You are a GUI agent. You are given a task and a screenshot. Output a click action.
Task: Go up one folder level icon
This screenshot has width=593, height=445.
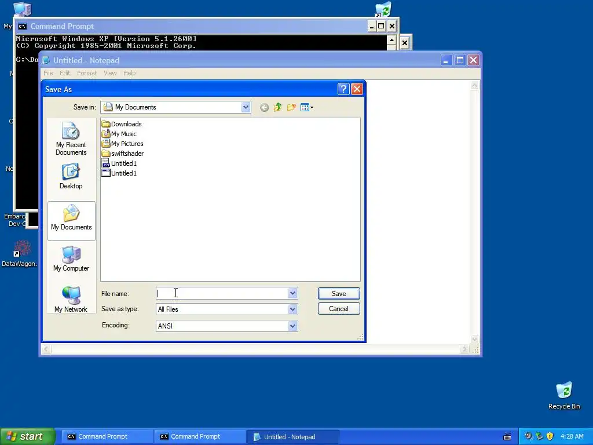277,107
